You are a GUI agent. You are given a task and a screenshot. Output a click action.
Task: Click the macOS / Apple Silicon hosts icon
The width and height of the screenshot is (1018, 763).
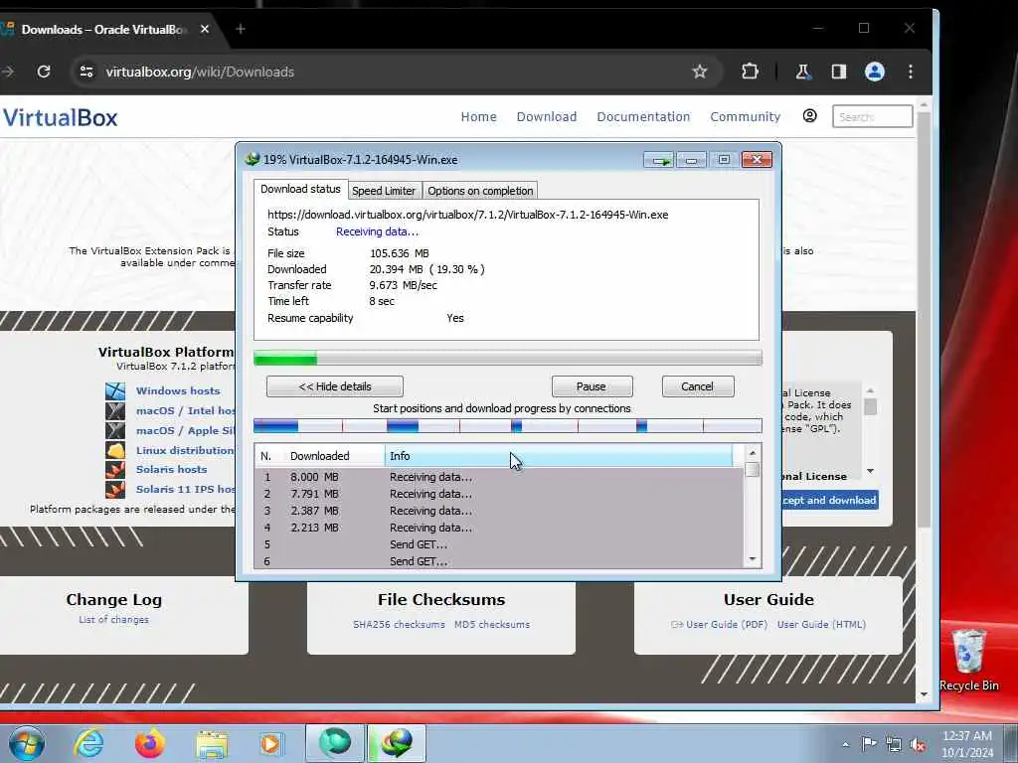pyautogui.click(x=115, y=430)
